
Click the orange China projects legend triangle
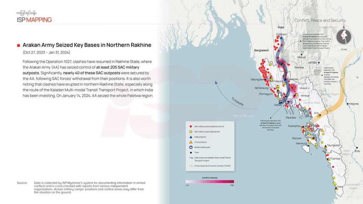click(191, 142)
